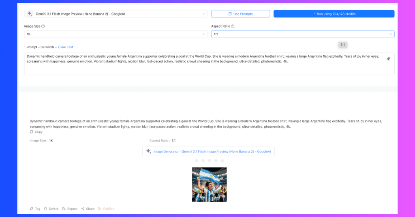Click the Clear Text link
The image size is (415, 217).
66,47
